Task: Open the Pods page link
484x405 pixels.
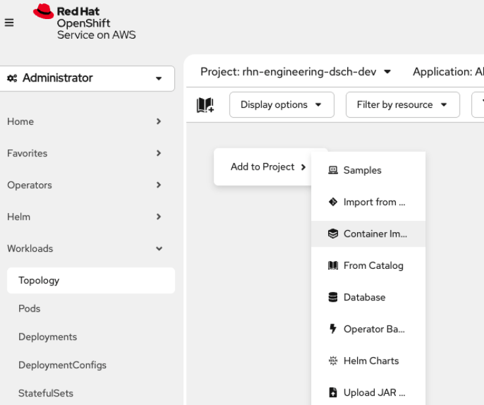Action: pos(30,308)
